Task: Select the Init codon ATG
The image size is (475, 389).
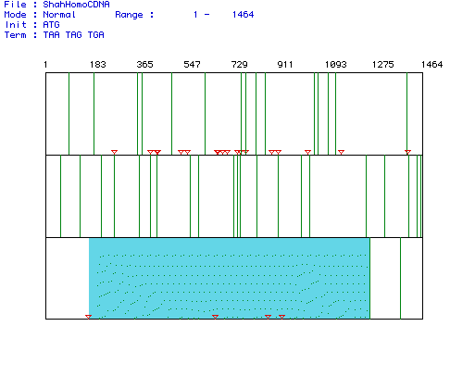Action: pos(51,25)
